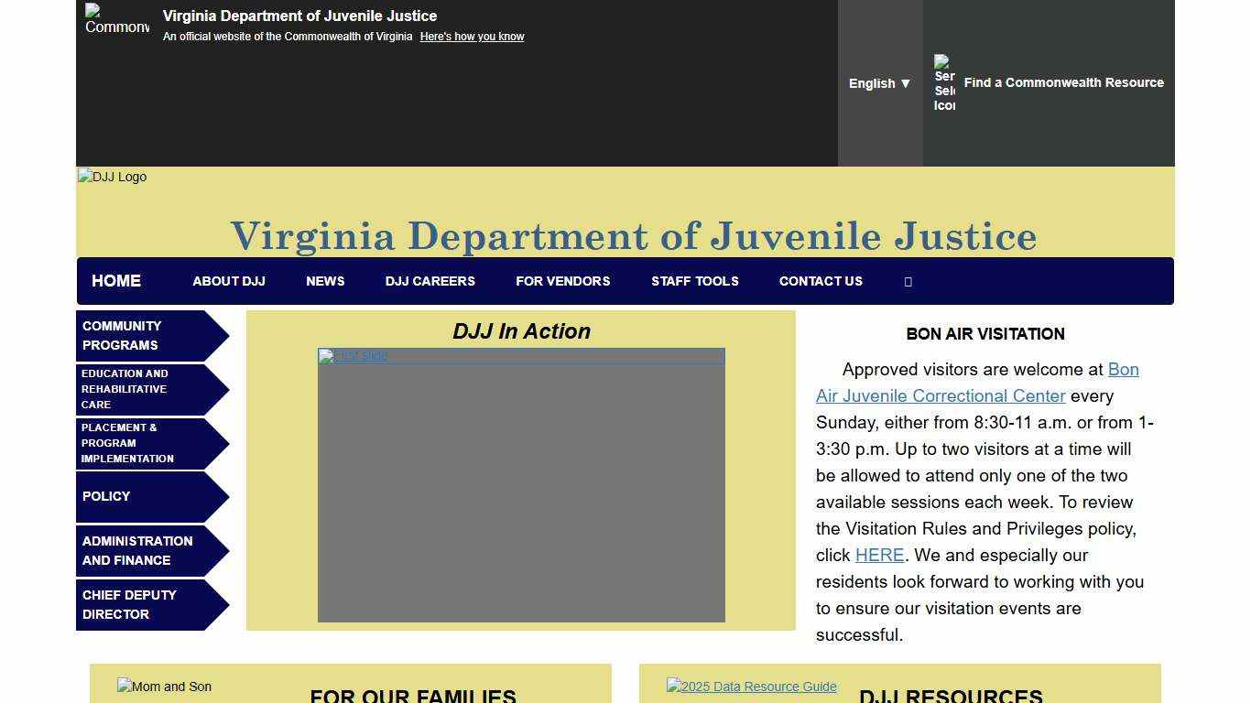Open the English language dropdown
Viewport: 1251px width, 703px height.
pos(878,83)
